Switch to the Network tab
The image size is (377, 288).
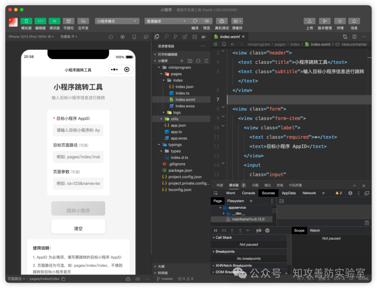click(309, 193)
